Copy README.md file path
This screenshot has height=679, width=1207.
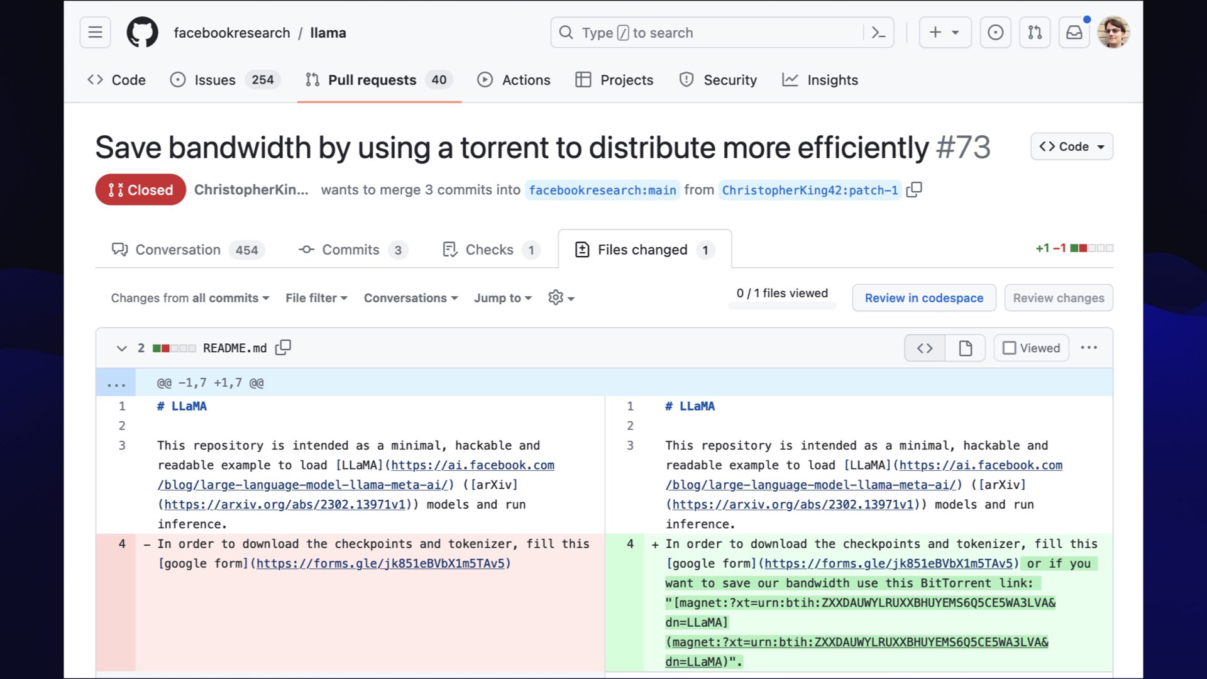tap(283, 348)
